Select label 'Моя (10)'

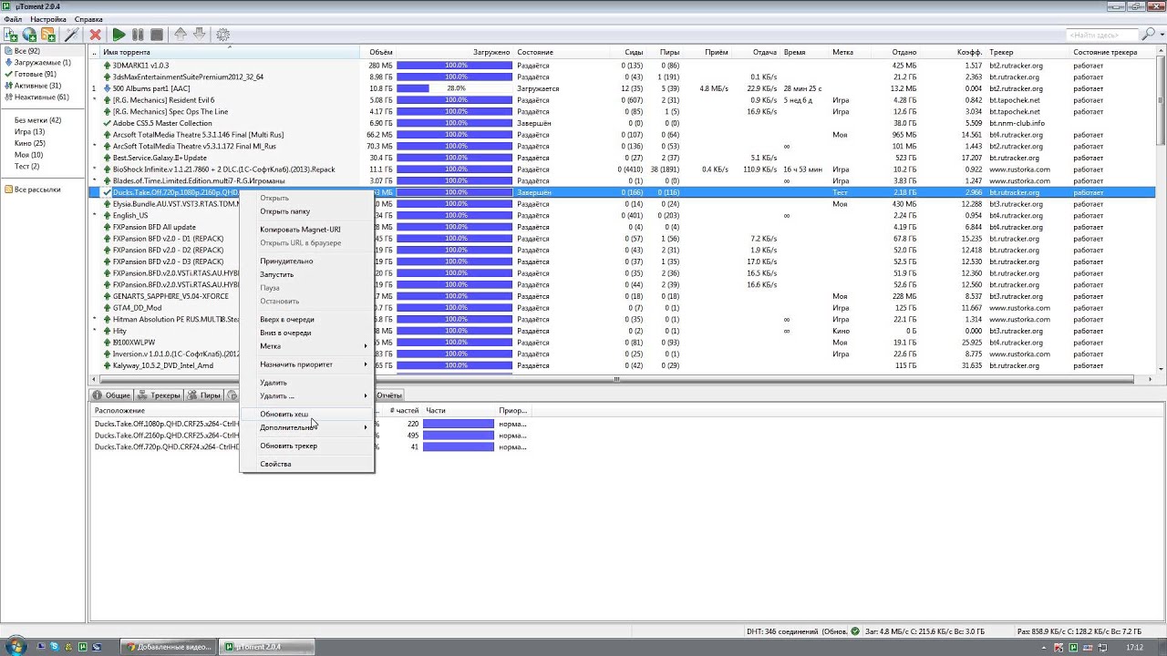(28, 155)
